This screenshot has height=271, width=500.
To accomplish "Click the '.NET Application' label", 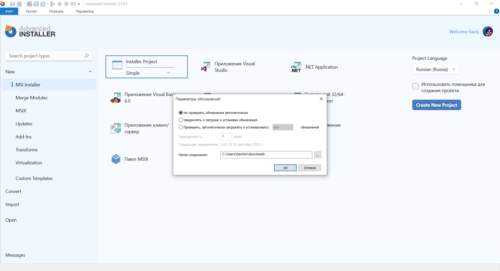I will pyautogui.click(x=321, y=67).
